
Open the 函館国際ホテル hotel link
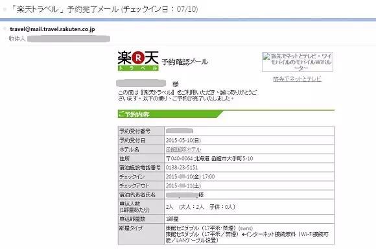(x=183, y=149)
